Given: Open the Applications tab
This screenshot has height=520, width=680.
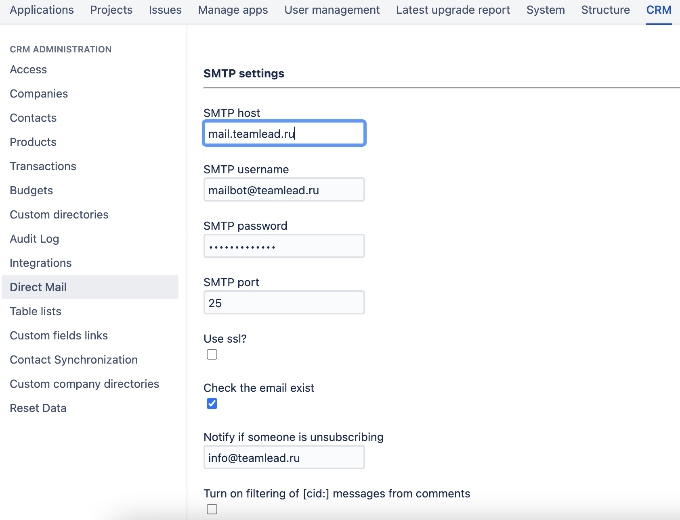Looking at the screenshot, I should 42,10.
